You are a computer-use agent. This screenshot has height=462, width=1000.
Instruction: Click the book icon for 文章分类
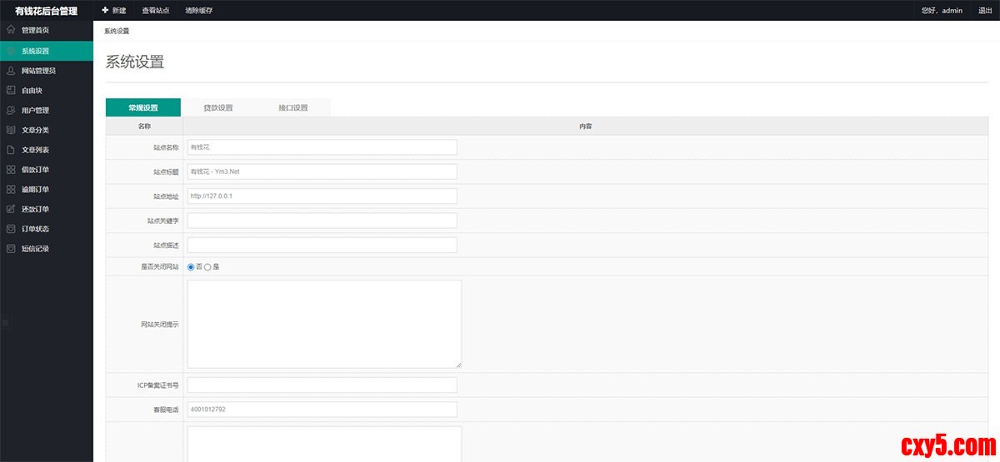[11, 130]
